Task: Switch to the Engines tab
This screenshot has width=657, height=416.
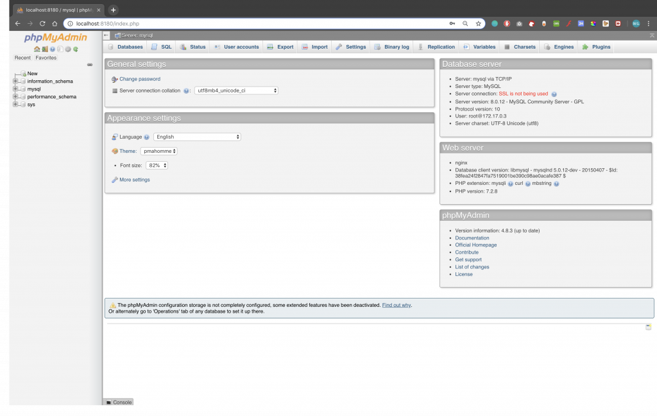Action: [x=559, y=47]
